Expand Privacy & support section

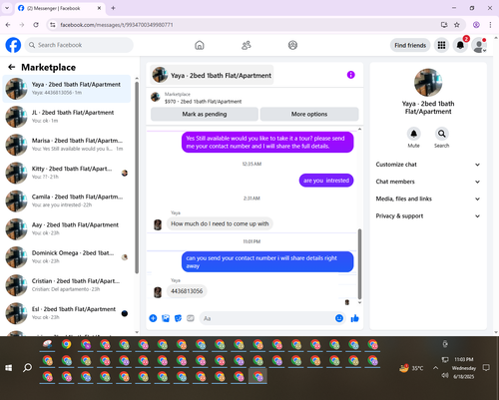428,216
